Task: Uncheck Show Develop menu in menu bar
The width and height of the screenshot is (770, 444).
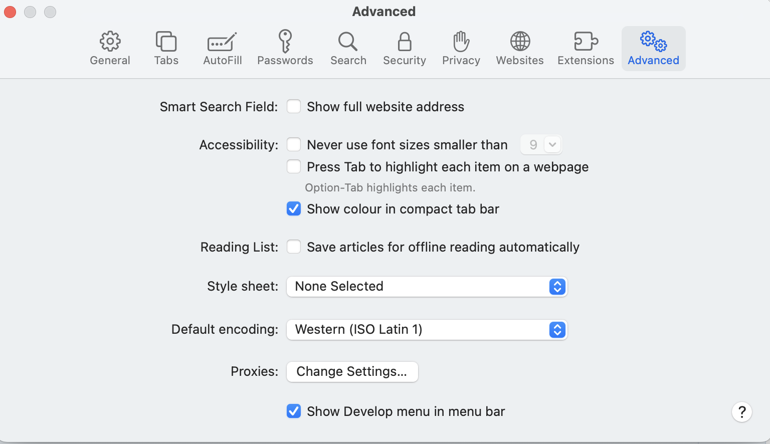Action: (294, 411)
